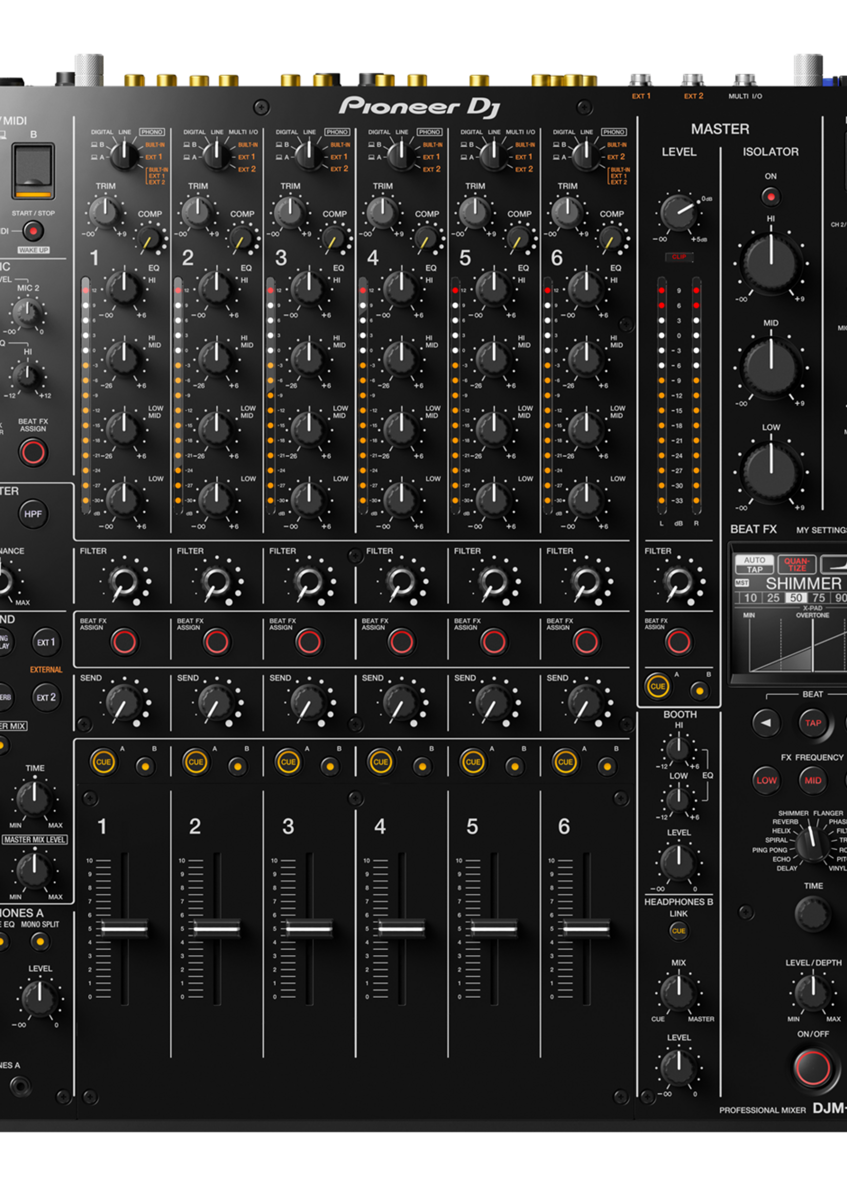The width and height of the screenshot is (847, 1186).
Task: Click the Isolator LOW knob
Action: click(x=770, y=472)
